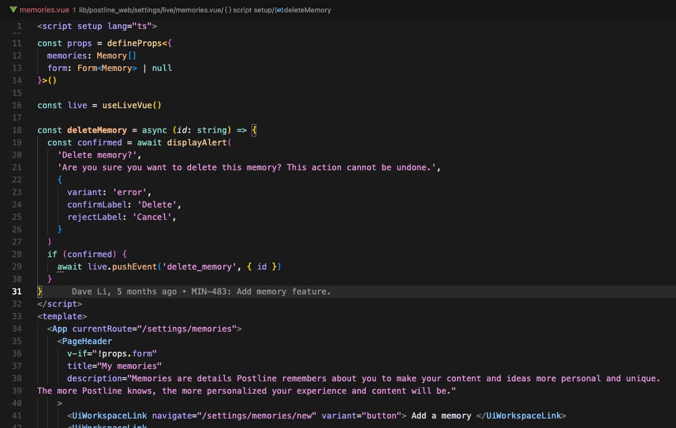The image size is (676, 428).
Task: Select the 'postline_web' folder in the breadcrumb path
Action: click(111, 10)
